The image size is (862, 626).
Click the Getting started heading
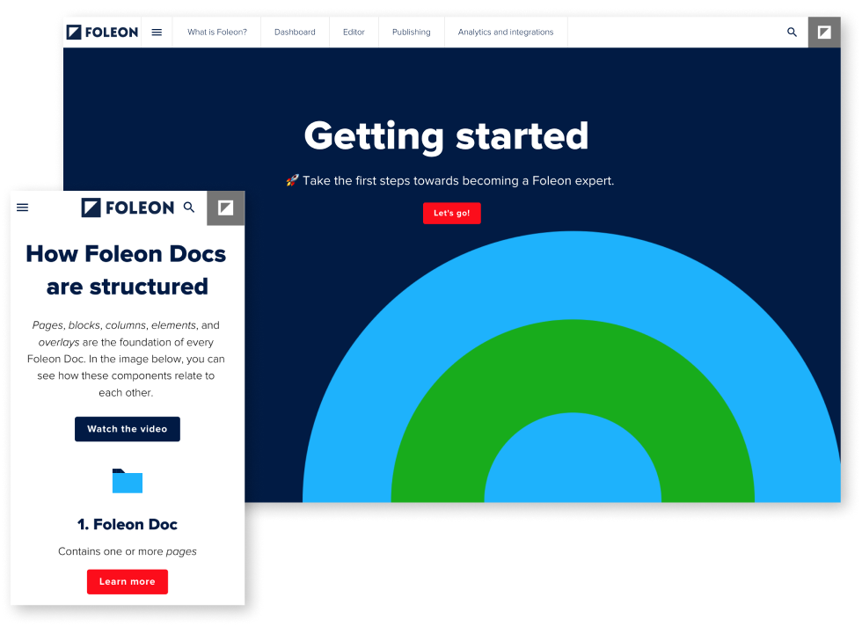(x=446, y=136)
